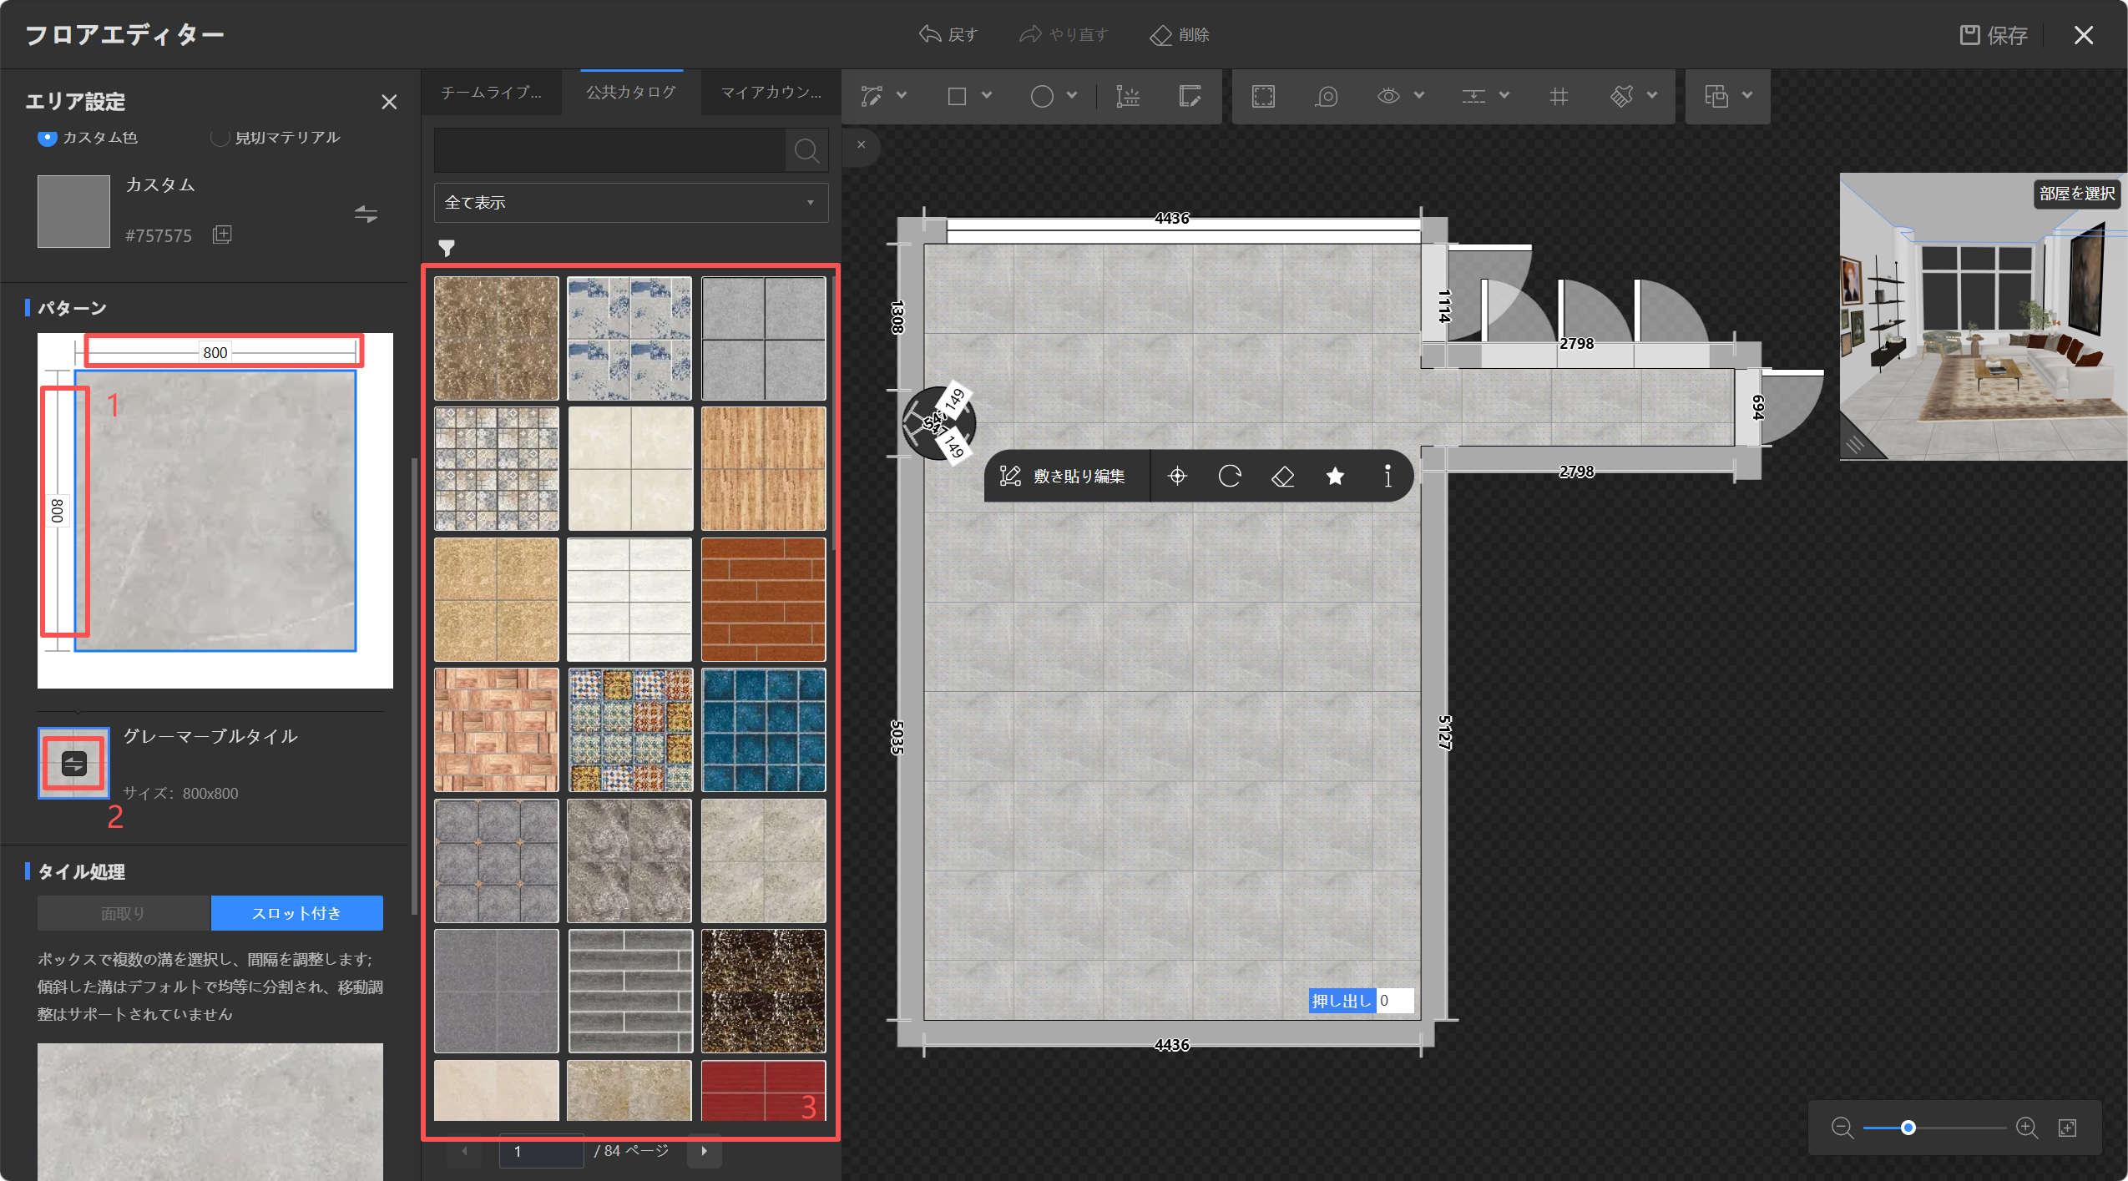Screen dimensions: 2128x1181
Task: Click the magnifier search icon
Action: pyautogui.click(x=806, y=150)
